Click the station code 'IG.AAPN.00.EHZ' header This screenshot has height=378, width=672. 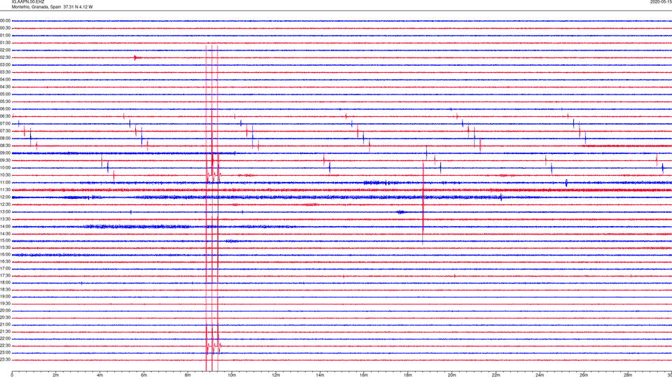pyautogui.click(x=28, y=2)
